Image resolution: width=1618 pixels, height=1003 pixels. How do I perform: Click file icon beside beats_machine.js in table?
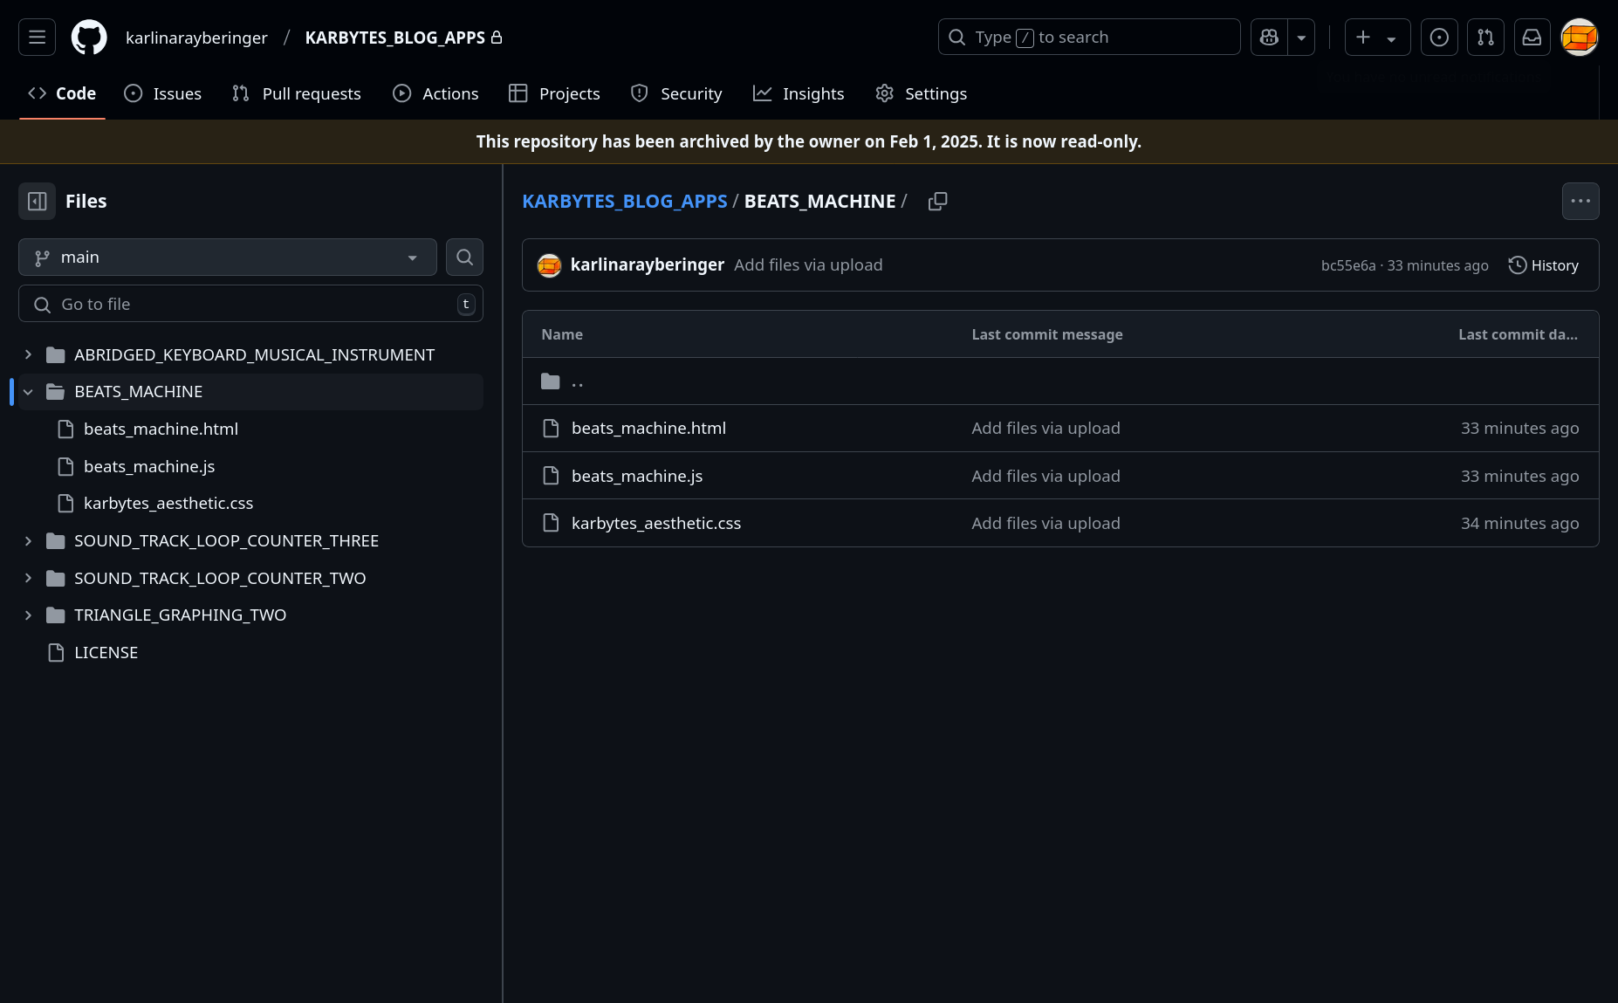click(551, 476)
